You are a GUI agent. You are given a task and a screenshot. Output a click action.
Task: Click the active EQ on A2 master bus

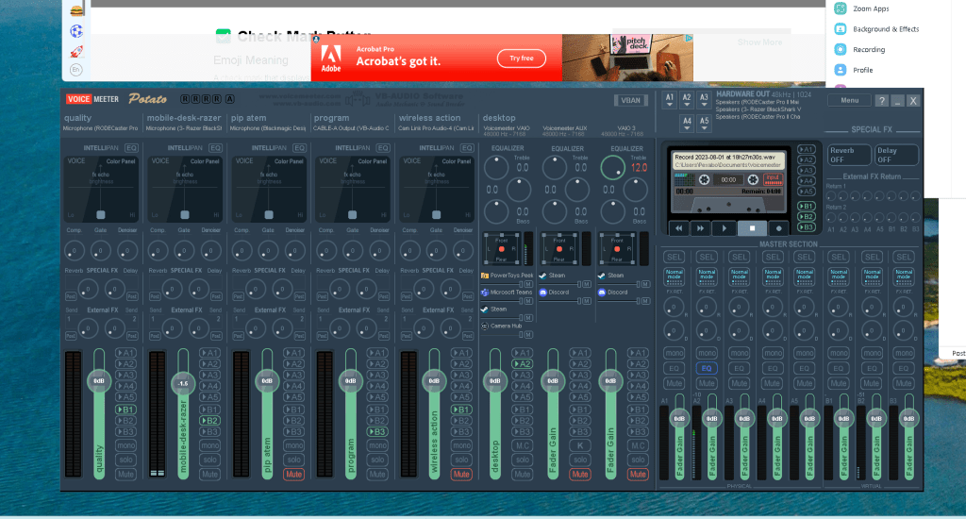pyautogui.click(x=707, y=368)
